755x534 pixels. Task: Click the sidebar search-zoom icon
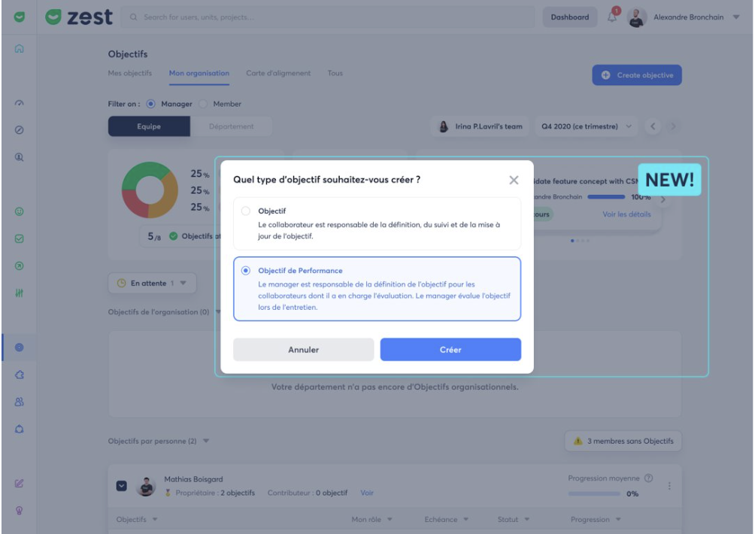tap(20, 157)
